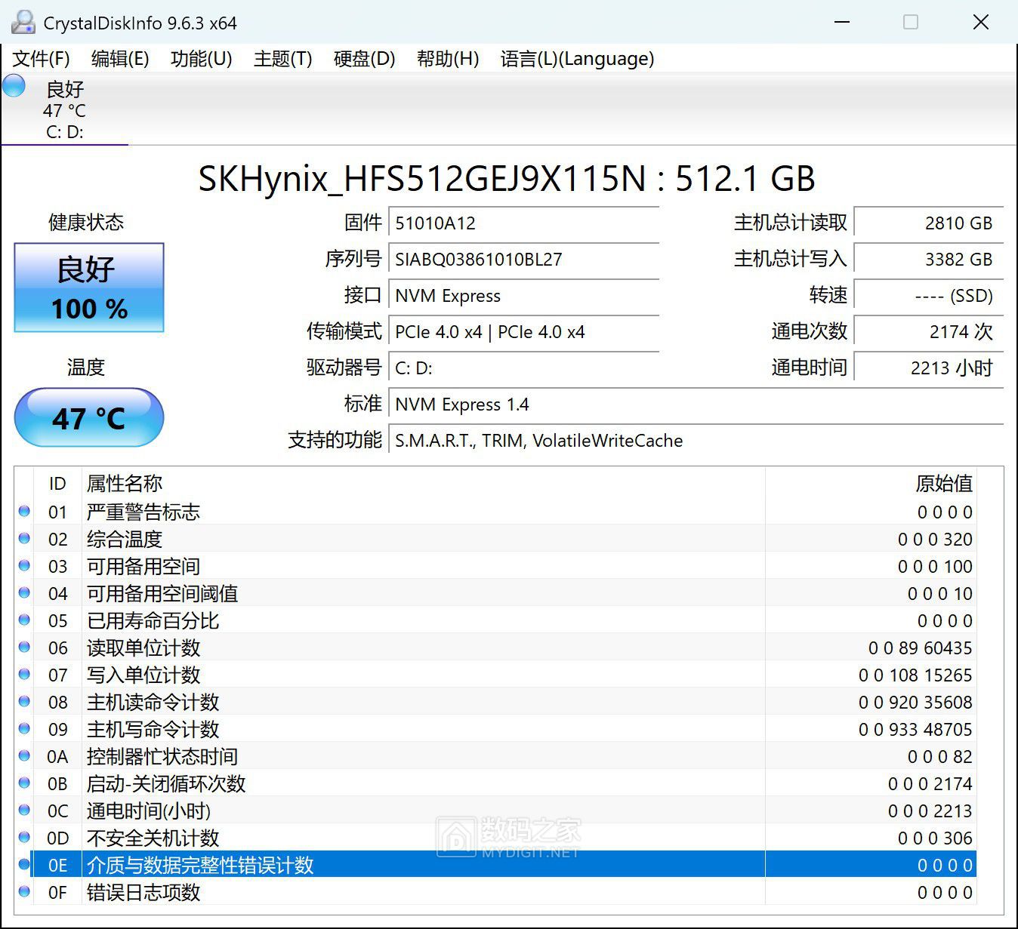Select the C: D: disk status orb
1018x929 pixels.
click(x=14, y=86)
